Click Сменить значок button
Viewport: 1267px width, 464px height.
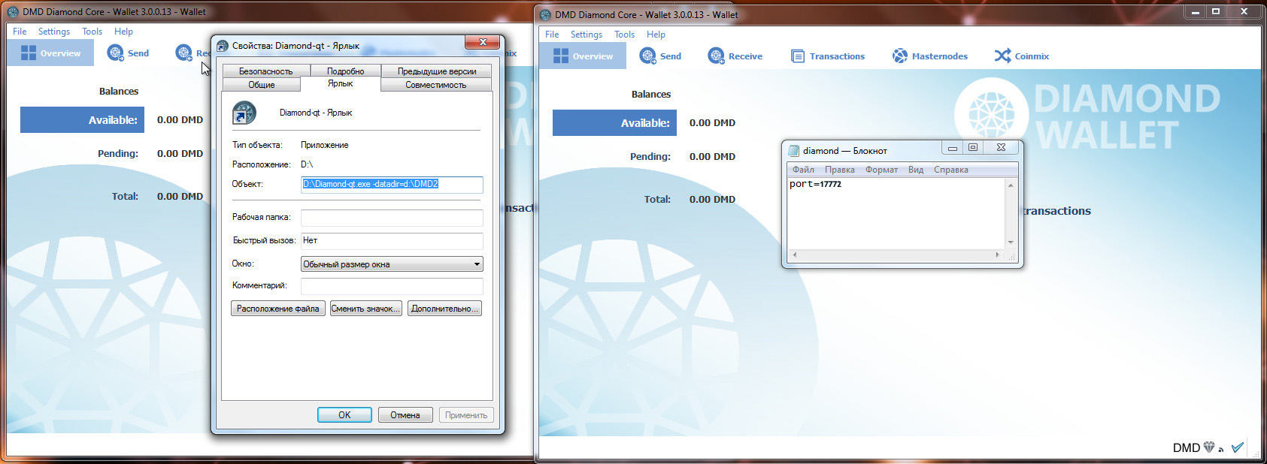[365, 309]
